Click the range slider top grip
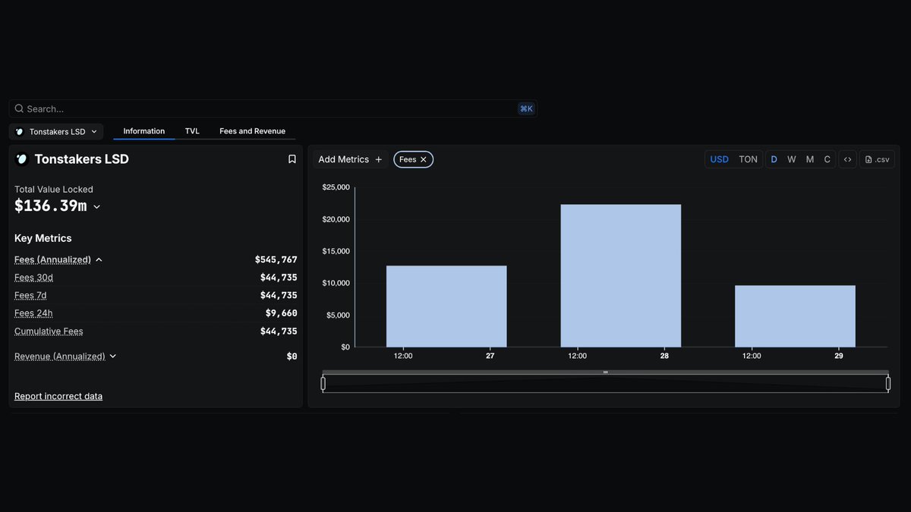Viewport: 911px width, 512px height. (605, 372)
